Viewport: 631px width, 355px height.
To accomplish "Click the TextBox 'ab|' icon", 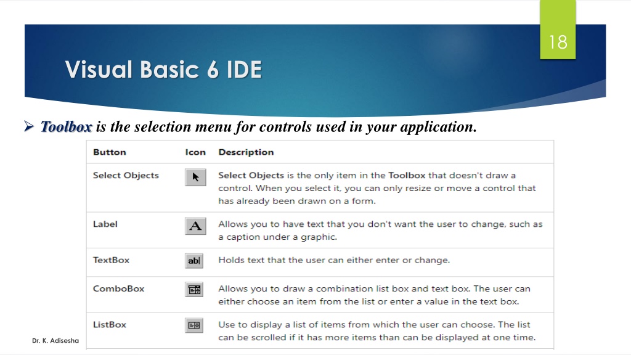I will point(194,261).
